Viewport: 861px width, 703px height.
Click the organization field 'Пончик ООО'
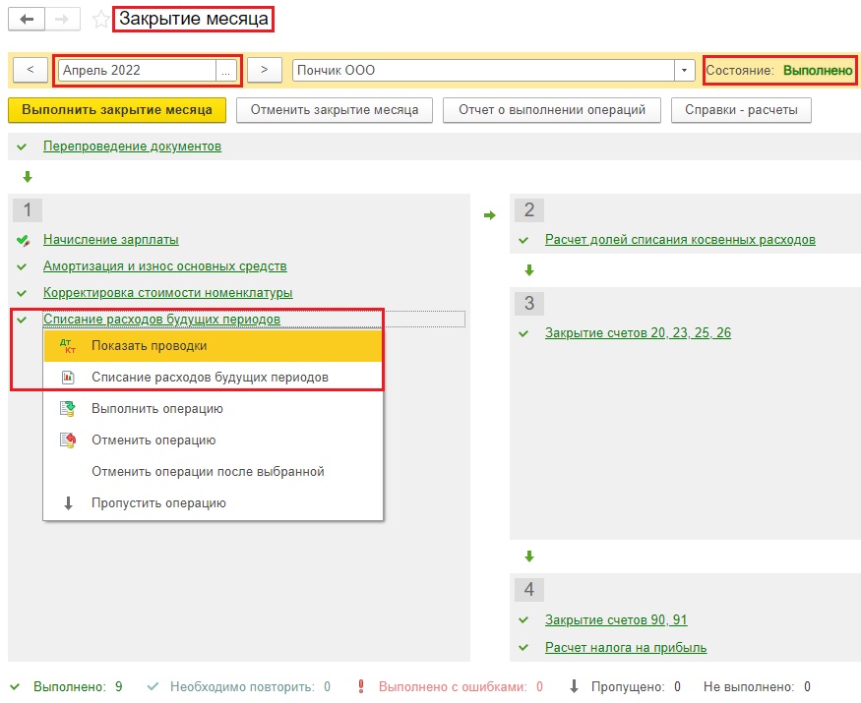point(483,70)
